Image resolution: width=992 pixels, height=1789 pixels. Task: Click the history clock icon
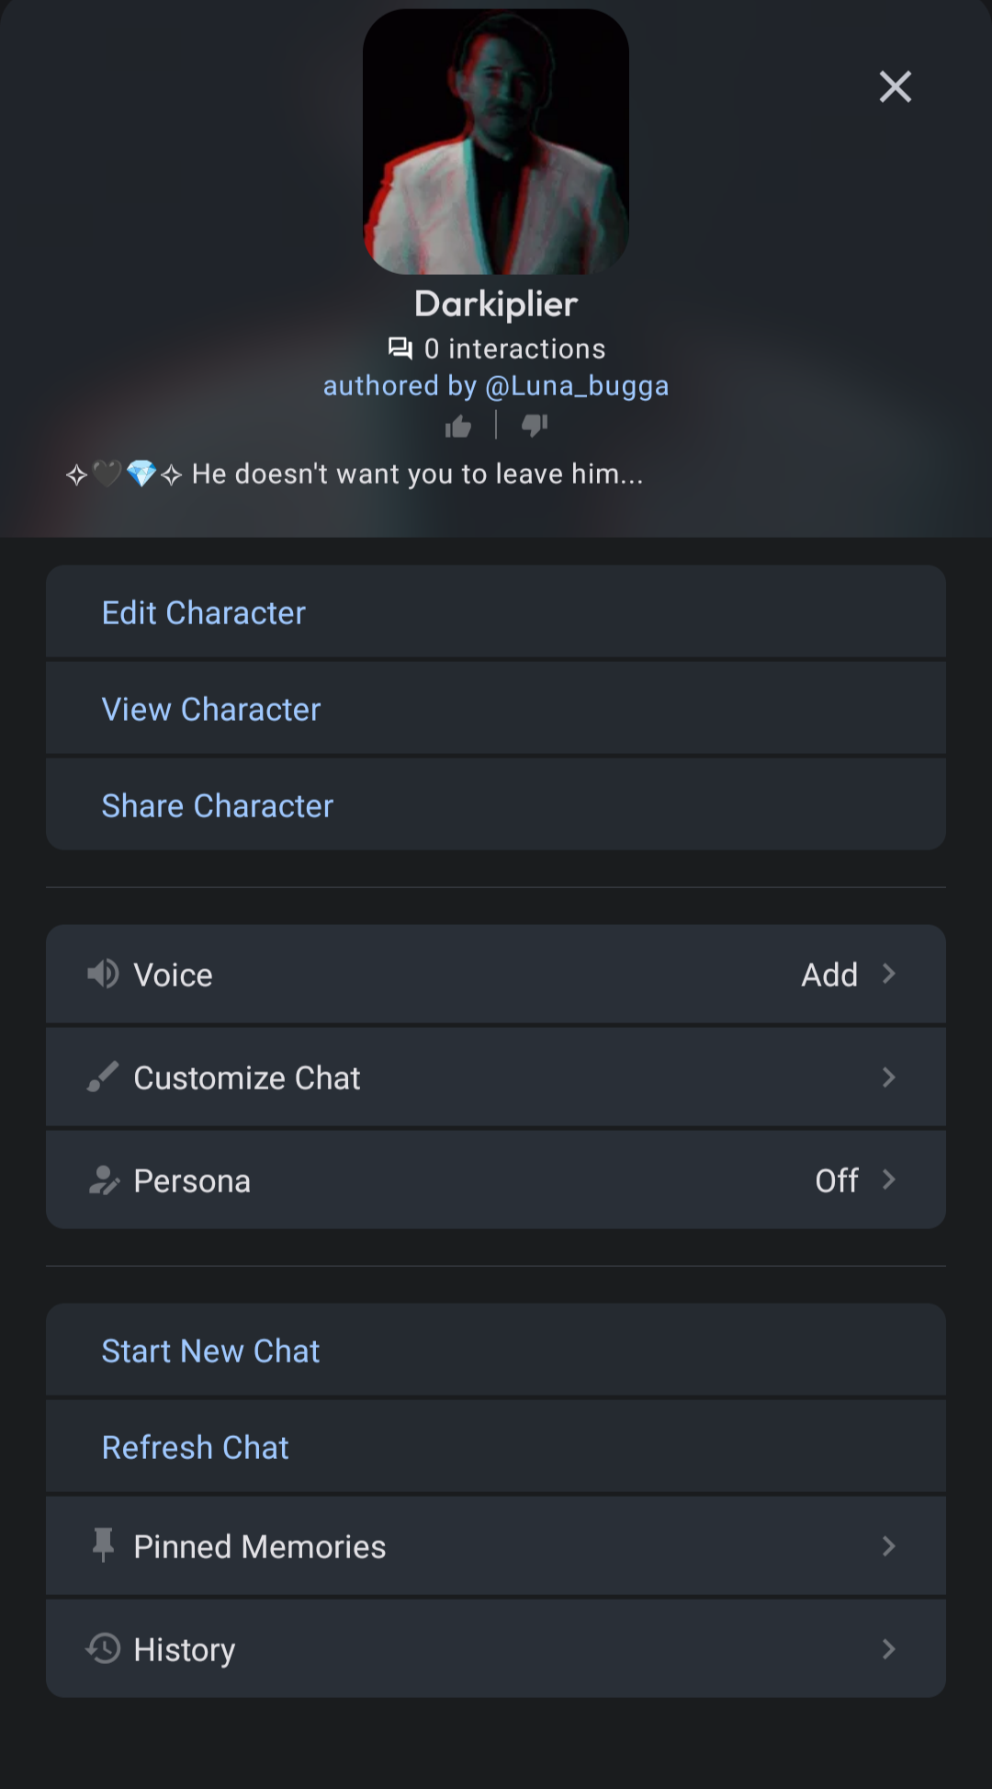[x=103, y=1648]
